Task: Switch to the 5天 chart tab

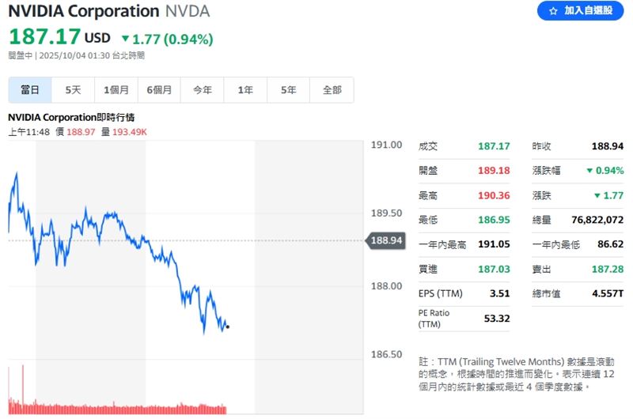Action: coord(73,90)
